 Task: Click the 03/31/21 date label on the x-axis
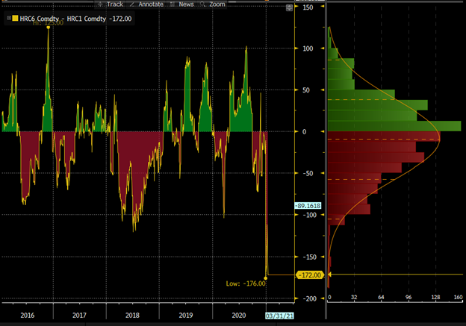[280, 316]
